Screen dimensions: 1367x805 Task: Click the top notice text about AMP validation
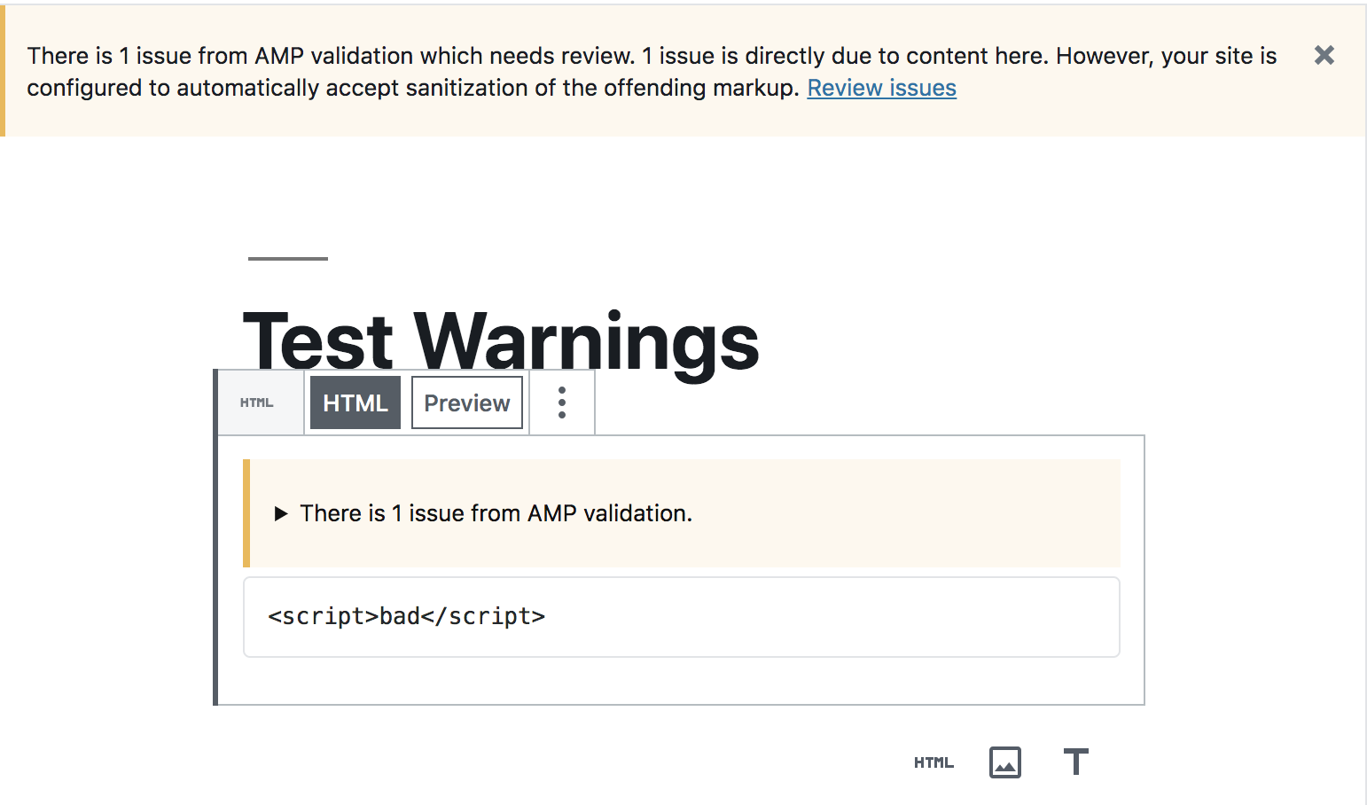click(x=652, y=72)
